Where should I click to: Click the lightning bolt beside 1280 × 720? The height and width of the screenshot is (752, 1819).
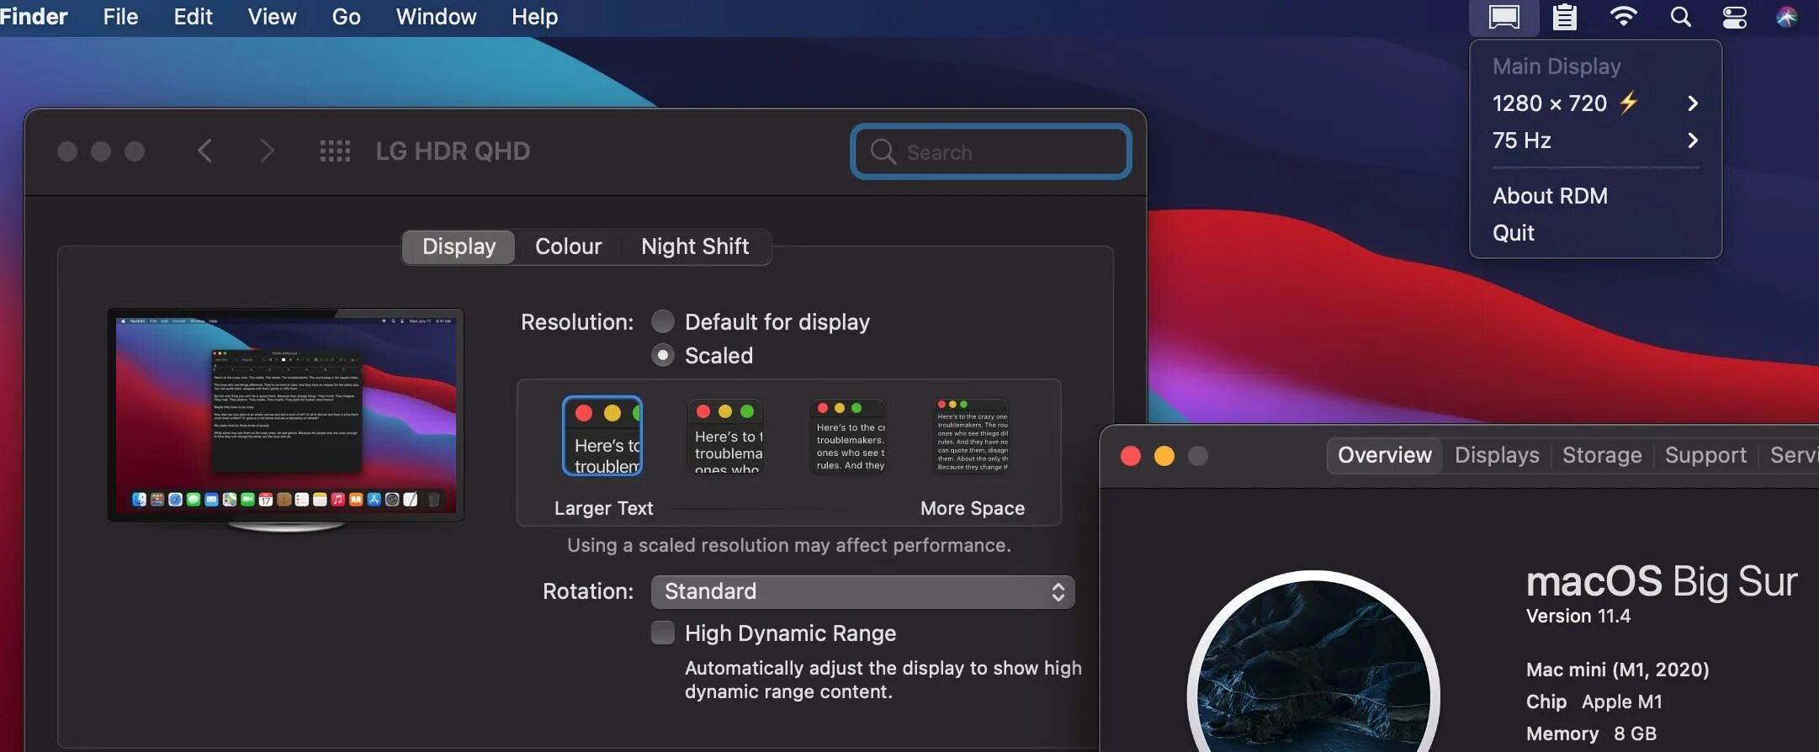(x=1629, y=103)
